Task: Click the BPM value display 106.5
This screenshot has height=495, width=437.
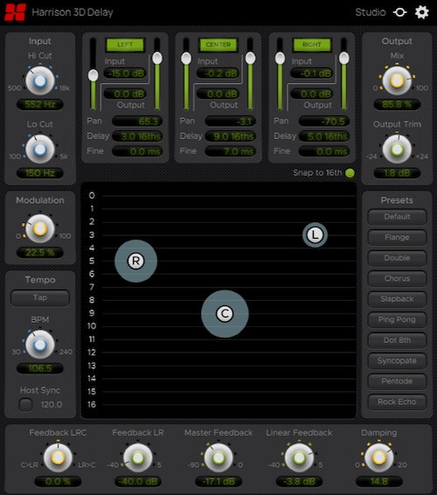Action: tap(40, 368)
